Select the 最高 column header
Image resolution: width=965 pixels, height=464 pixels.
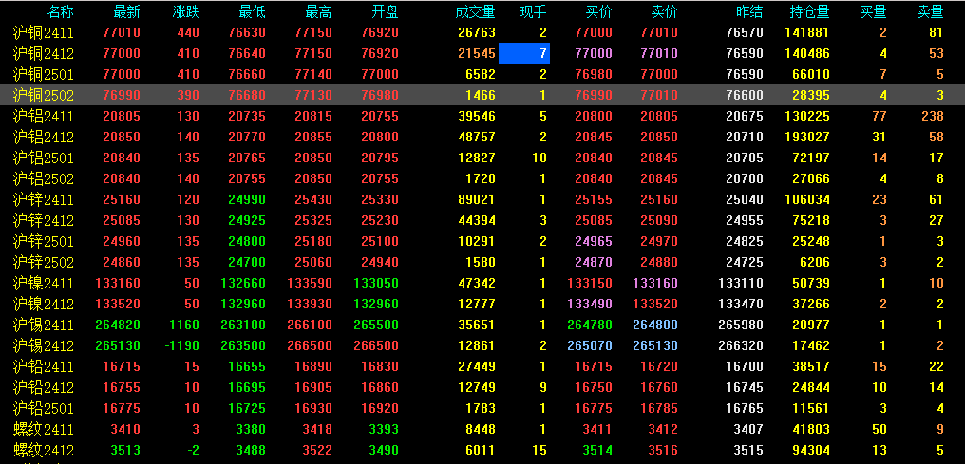(319, 11)
